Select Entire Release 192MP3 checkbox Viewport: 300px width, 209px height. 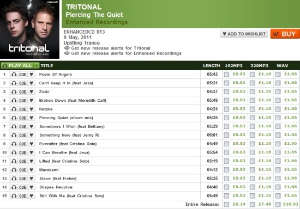click(x=226, y=205)
